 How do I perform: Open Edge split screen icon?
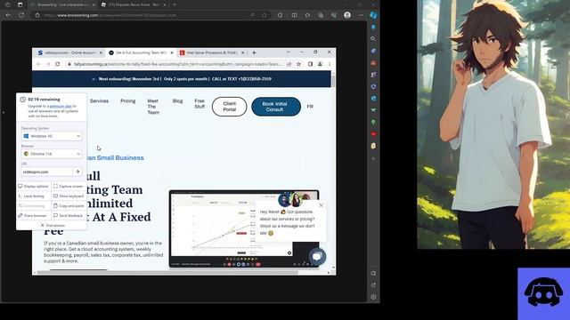click(x=294, y=15)
